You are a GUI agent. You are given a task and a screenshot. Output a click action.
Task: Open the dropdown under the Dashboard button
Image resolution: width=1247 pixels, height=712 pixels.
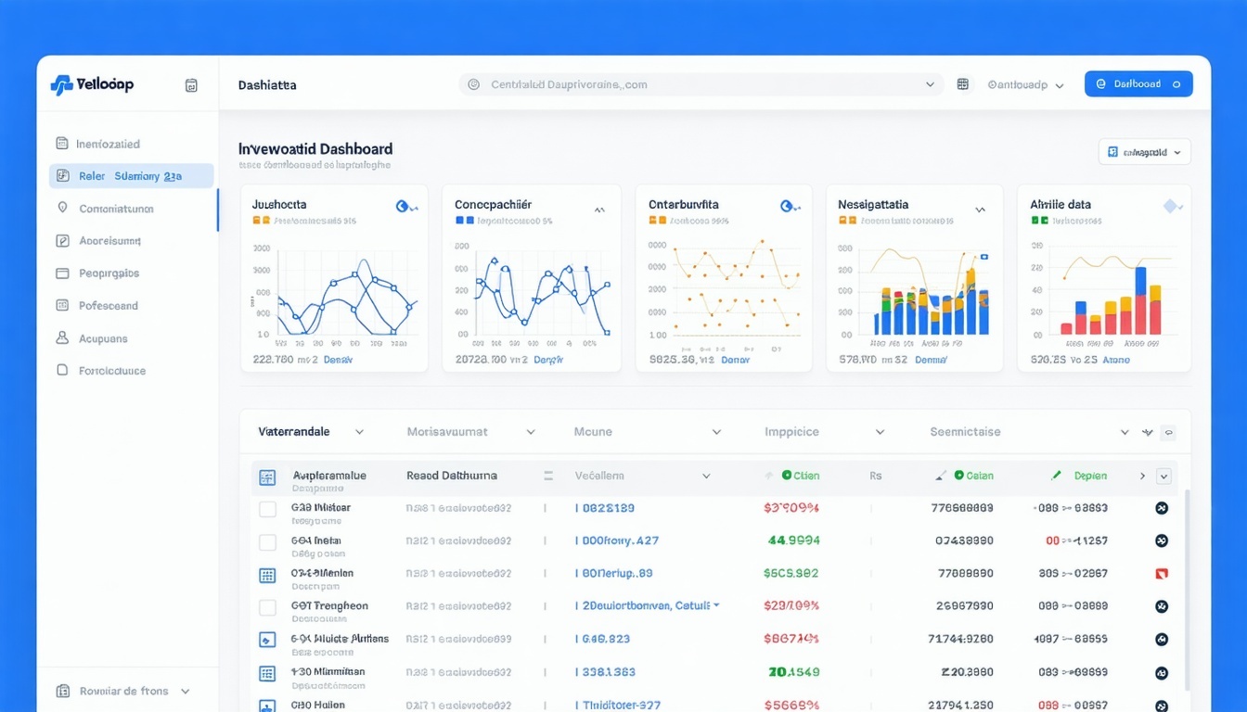point(1144,152)
